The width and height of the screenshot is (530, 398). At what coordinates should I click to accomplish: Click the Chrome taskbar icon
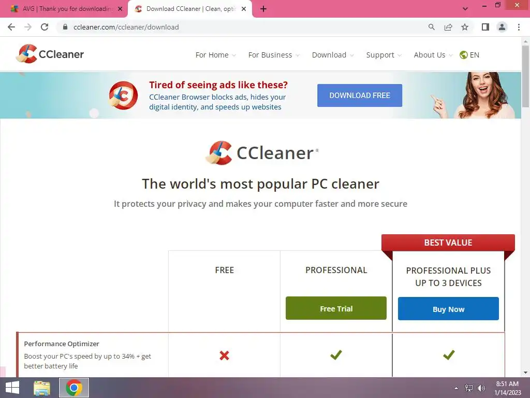pyautogui.click(x=74, y=388)
